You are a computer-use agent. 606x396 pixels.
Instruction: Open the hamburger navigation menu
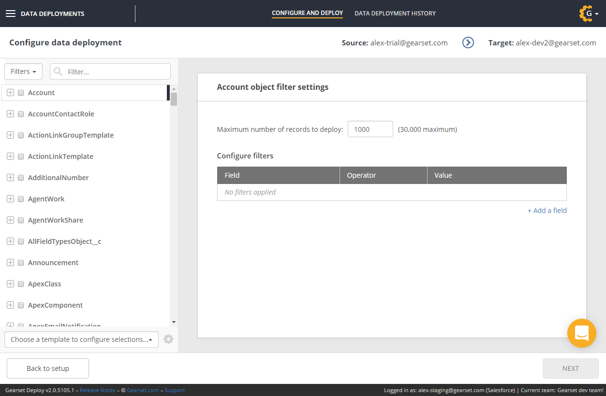[11, 14]
